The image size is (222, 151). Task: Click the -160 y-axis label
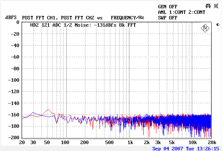tap(14, 115)
